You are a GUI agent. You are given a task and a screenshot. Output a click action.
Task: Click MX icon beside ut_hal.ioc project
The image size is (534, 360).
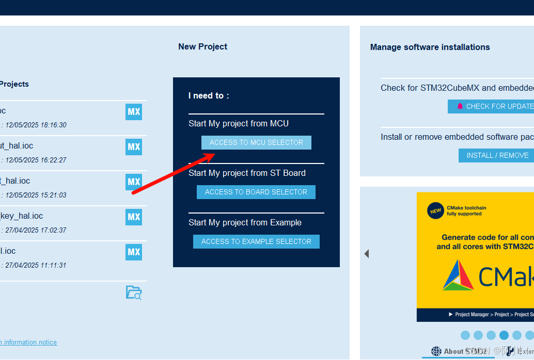tap(133, 147)
